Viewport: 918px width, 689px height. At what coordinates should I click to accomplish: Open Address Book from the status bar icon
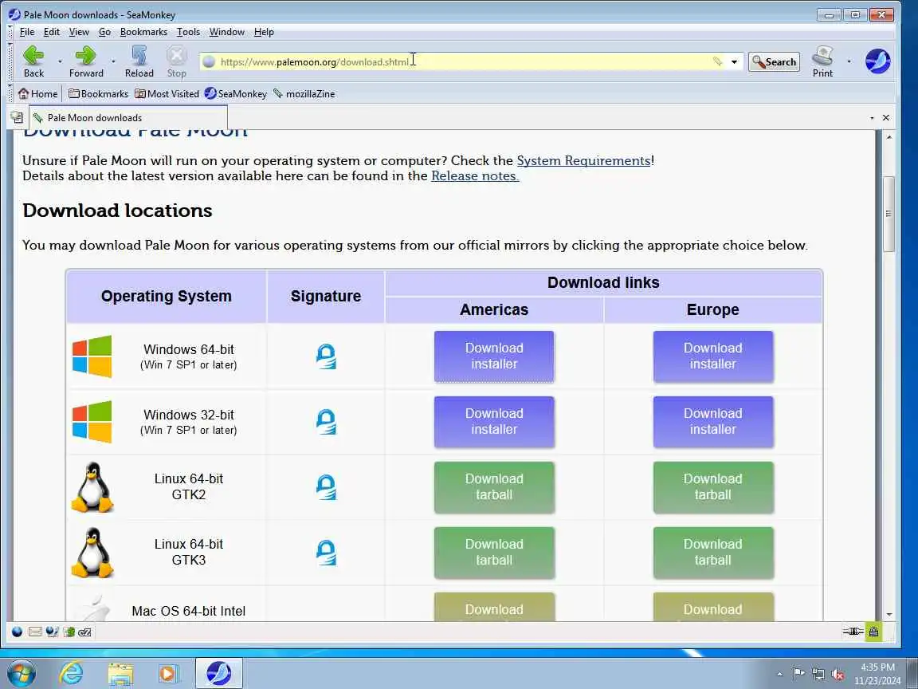click(69, 632)
